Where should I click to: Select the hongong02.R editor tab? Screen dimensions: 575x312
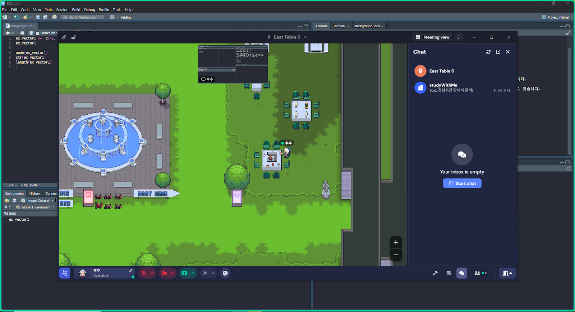[x=21, y=26]
